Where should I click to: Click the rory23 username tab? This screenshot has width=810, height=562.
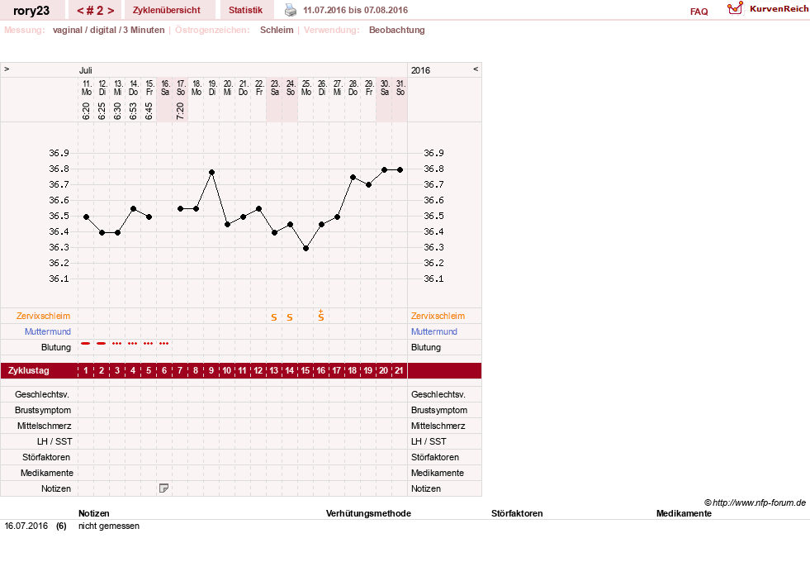click(31, 11)
